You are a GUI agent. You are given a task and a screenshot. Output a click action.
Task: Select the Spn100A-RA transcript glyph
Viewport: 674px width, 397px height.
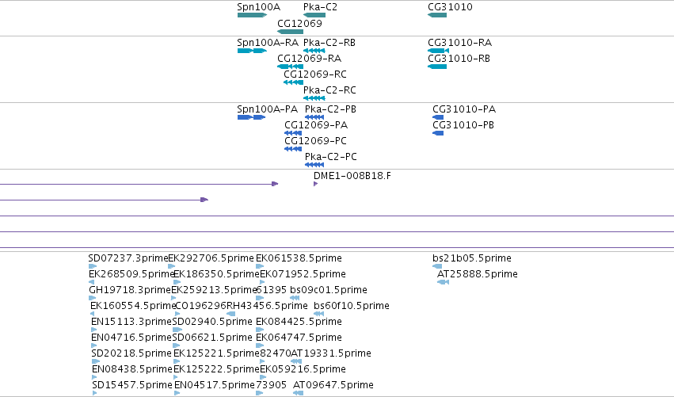pos(252,51)
